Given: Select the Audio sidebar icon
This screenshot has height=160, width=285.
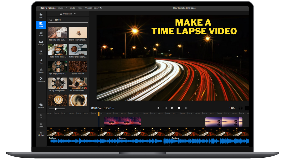Looking at the screenshot, I should (x=41, y=34).
